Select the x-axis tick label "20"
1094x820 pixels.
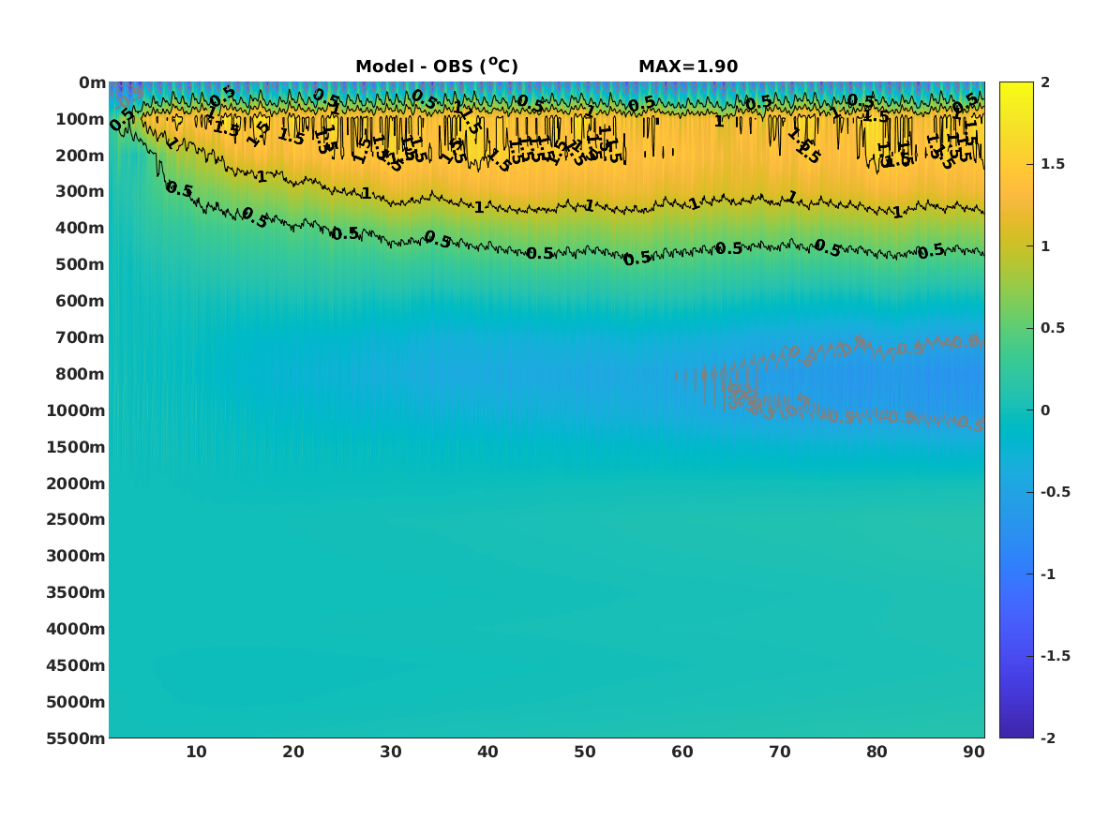(x=293, y=752)
